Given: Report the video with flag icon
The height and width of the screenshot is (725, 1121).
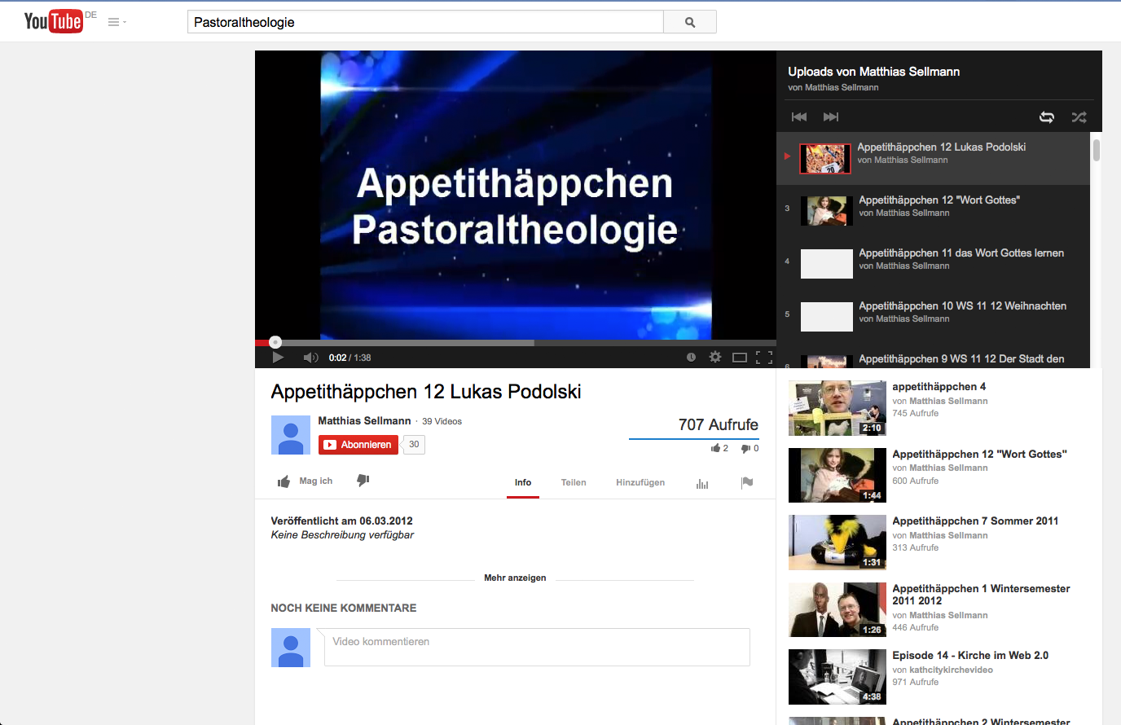Looking at the screenshot, I should pos(747,482).
